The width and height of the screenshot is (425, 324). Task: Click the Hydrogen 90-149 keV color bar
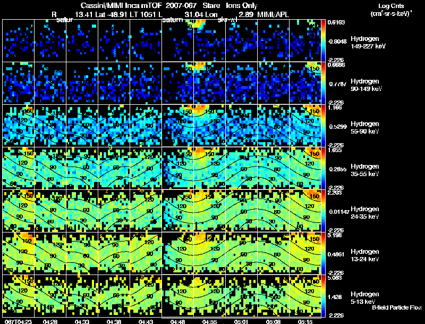[323, 83]
